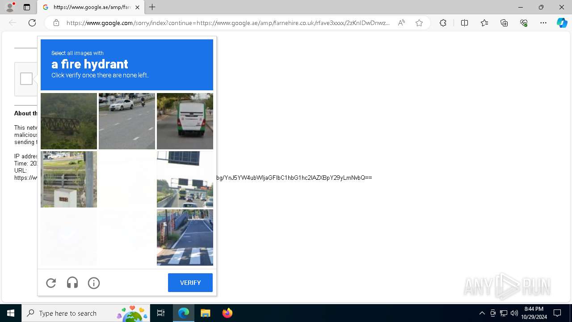Open a new browser tab
The width and height of the screenshot is (572, 322).
coord(152,7)
